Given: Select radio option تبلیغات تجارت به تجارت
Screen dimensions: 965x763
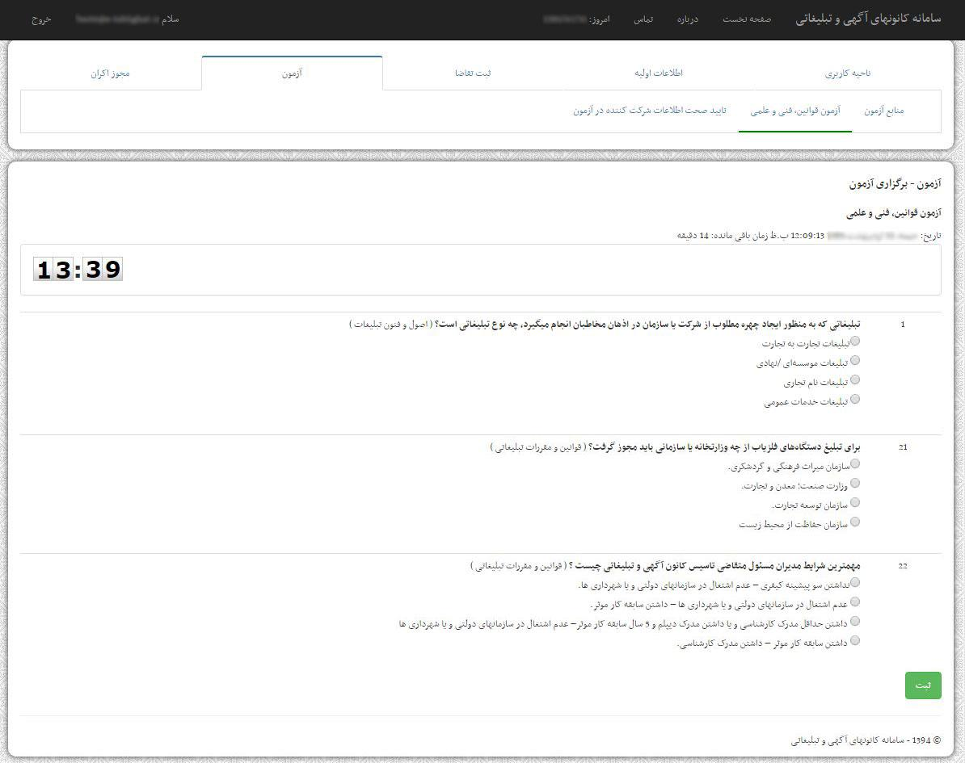Looking at the screenshot, I should pyautogui.click(x=855, y=342).
